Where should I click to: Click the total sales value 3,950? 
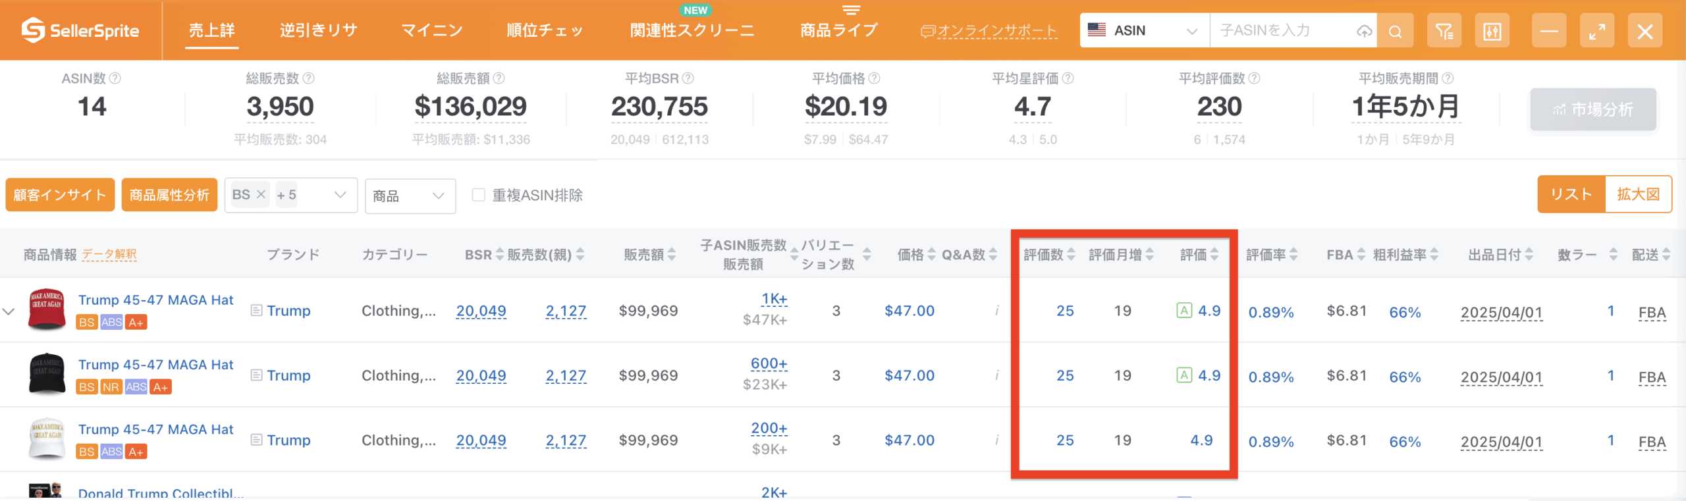tap(281, 107)
